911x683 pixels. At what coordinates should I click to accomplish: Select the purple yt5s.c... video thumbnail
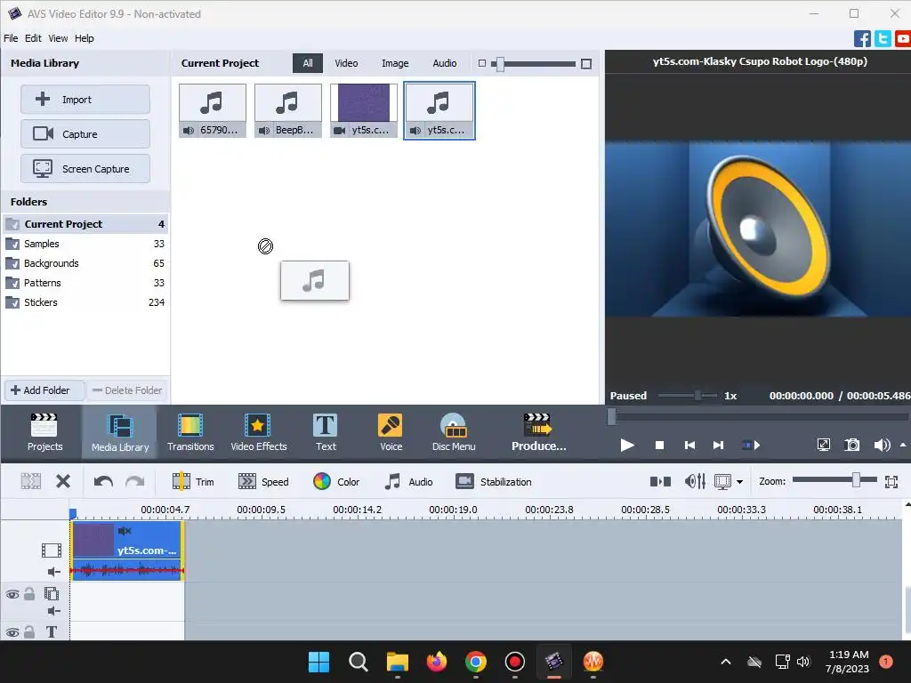tap(364, 110)
